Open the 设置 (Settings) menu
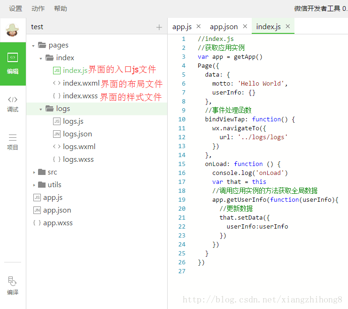This screenshot has width=348, height=309. click(x=15, y=8)
